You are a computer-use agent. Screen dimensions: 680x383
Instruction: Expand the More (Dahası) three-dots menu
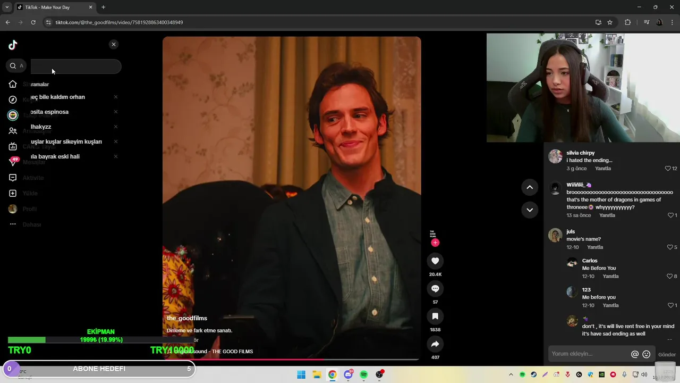pyautogui.click(x=13, y=224)
